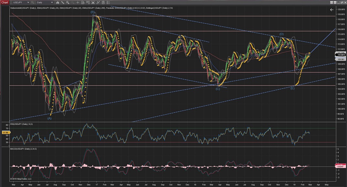Show the data box icon

(83, 3)
